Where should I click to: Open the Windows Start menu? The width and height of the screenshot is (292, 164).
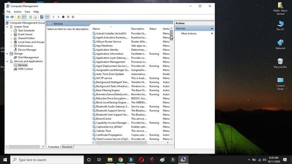coord(5,160)
